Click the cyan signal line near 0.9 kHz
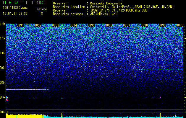 coord(161,69)
